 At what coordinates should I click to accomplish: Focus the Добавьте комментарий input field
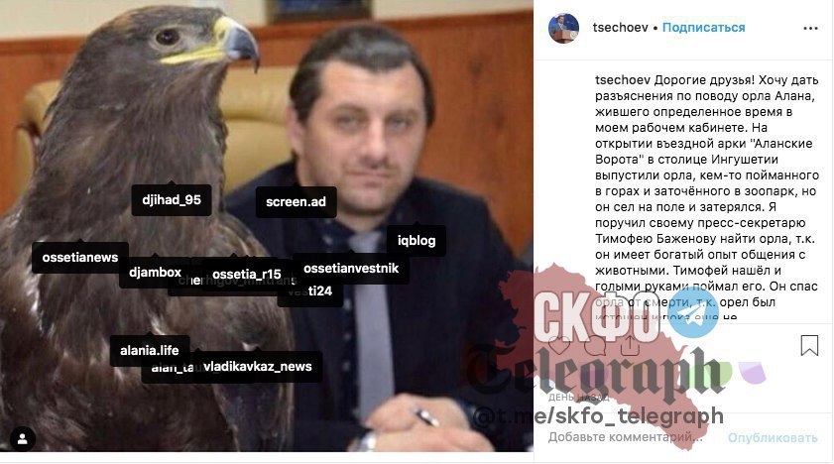tap(626, 437)
